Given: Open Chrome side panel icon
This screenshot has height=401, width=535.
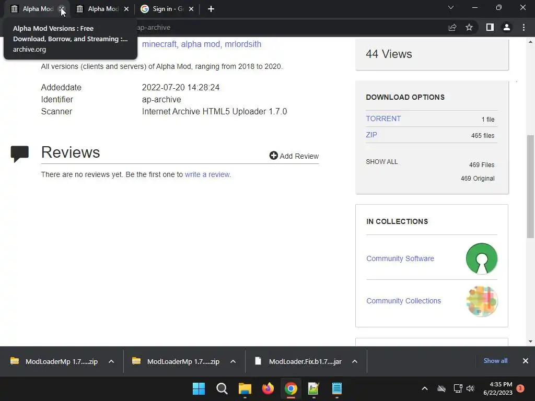Looking at the screenshot, I should tap(490, 27).
